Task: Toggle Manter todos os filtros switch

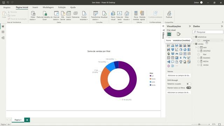Action: point(189,88)
